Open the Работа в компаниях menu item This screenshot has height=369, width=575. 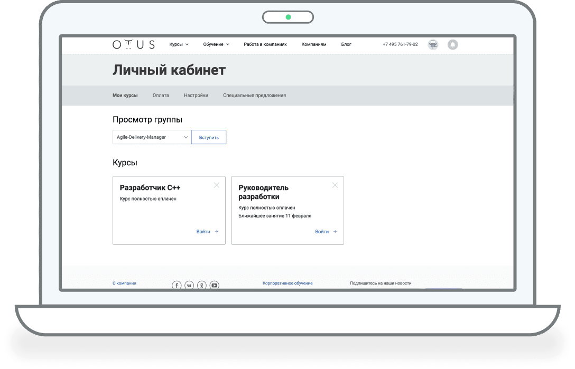pyautogui.click(x=265, y=45)
